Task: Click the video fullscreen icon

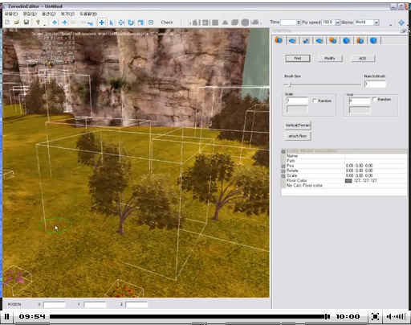Action: click(375, 316)
